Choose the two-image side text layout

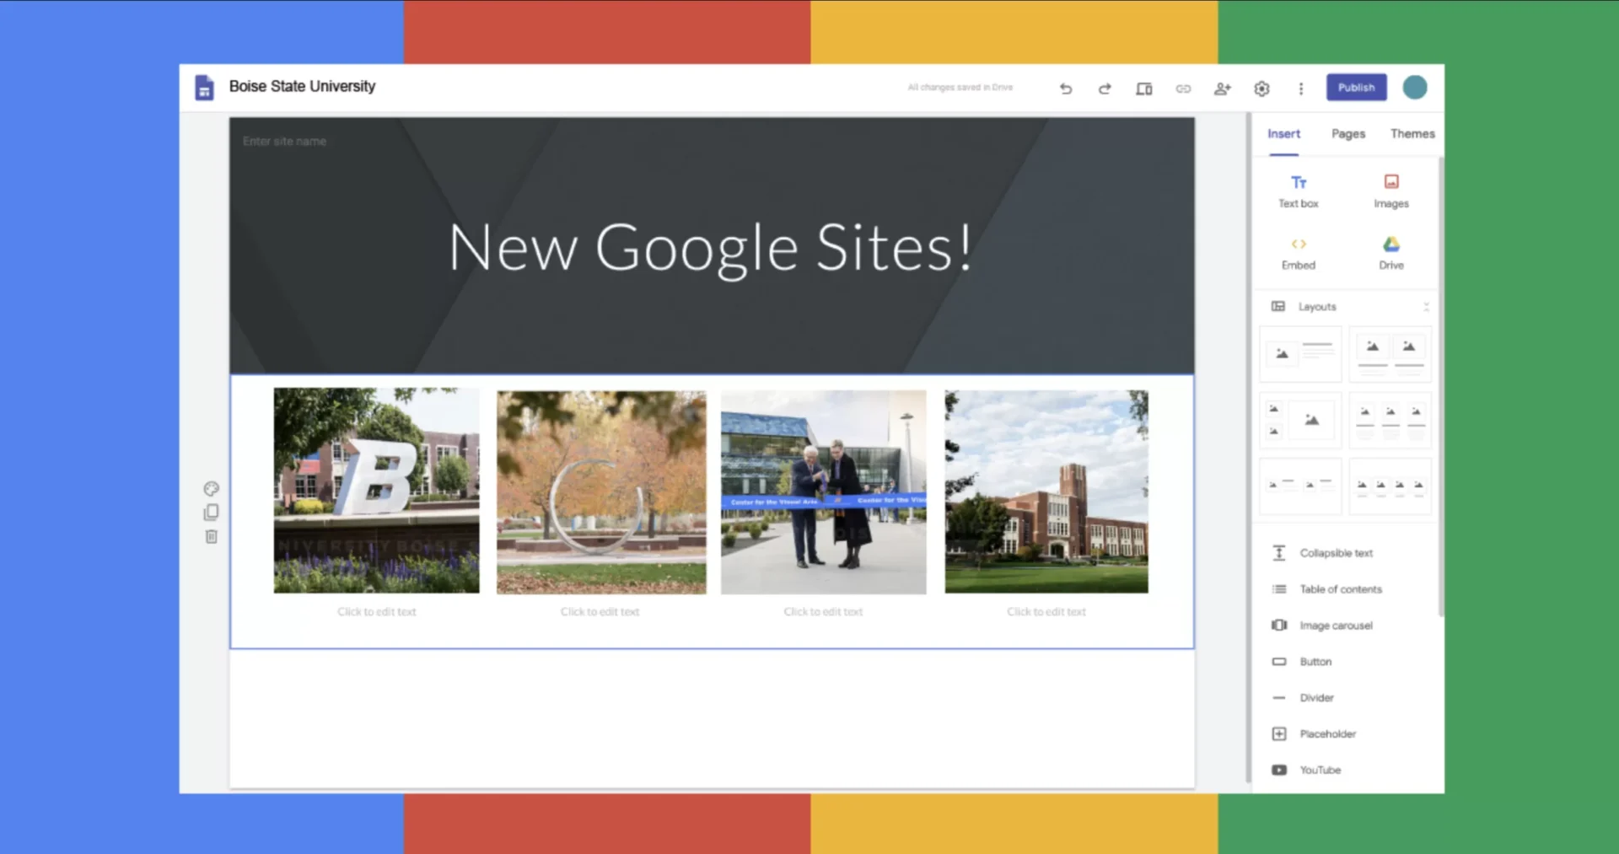(1300, 486)
